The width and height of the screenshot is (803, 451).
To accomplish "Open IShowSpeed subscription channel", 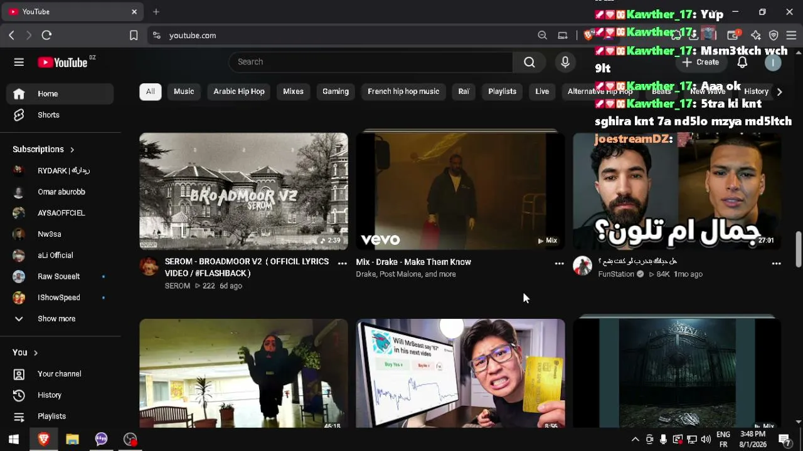I will pos(60,298).
